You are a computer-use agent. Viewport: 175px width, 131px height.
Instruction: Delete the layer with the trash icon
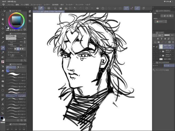tap(173, 42)
